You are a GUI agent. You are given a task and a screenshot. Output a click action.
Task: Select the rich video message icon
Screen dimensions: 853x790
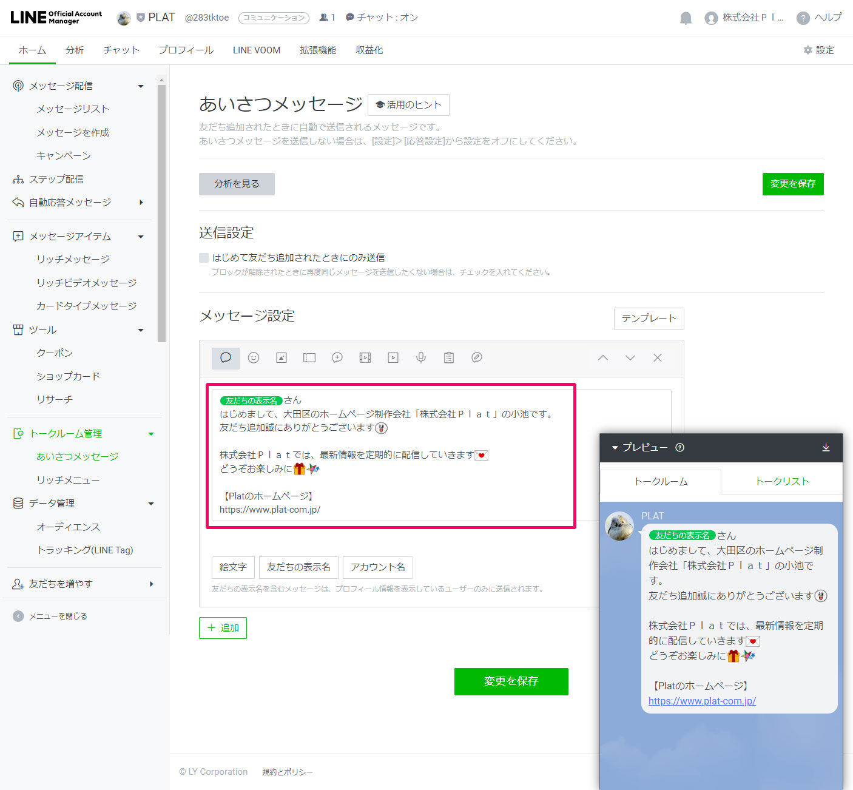point(365,358)
